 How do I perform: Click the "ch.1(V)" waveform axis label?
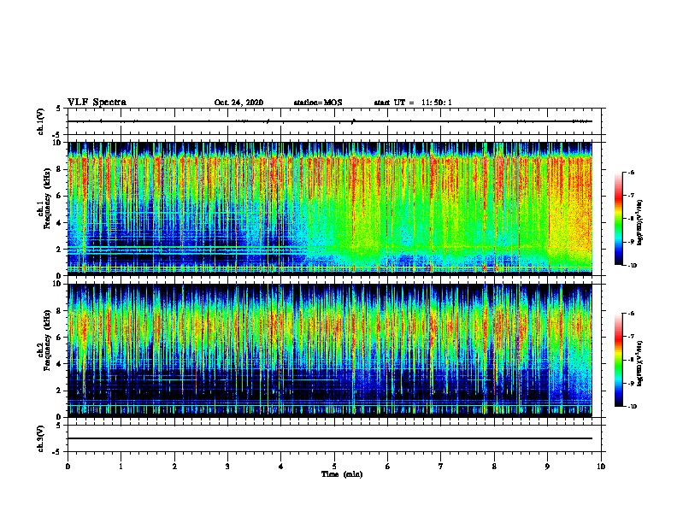[41, 121]
